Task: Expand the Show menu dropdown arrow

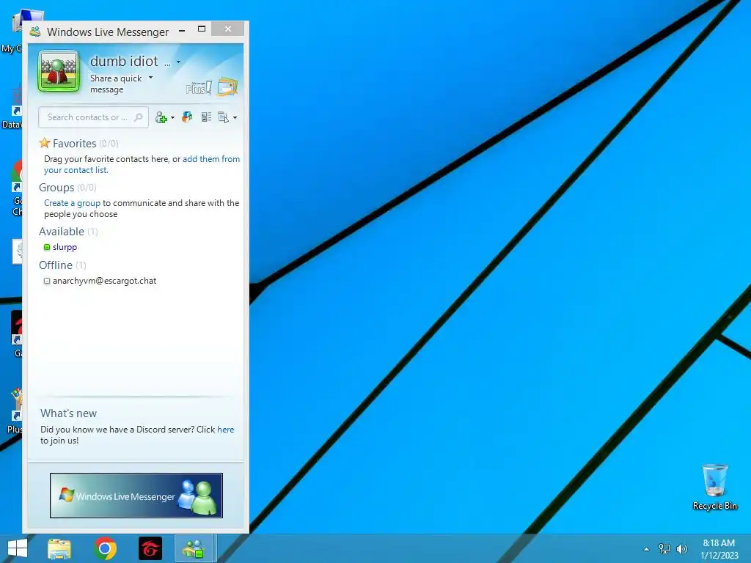Action: click(x=235, y=118)
